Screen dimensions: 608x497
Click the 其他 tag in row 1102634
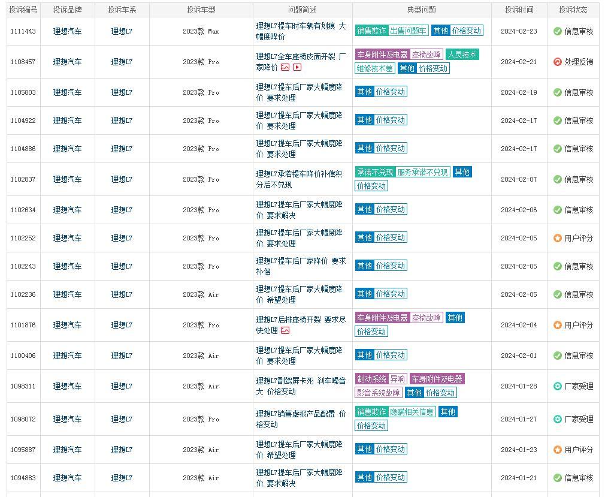point(364,209)
